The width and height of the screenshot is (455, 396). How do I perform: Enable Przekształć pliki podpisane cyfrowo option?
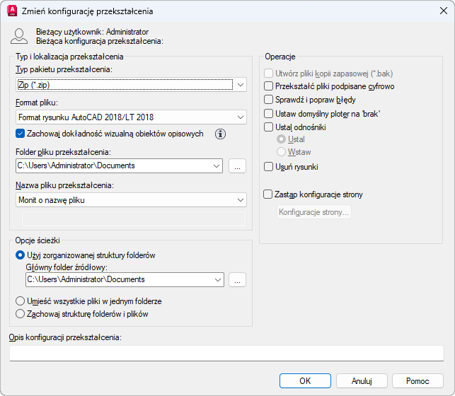268,86
